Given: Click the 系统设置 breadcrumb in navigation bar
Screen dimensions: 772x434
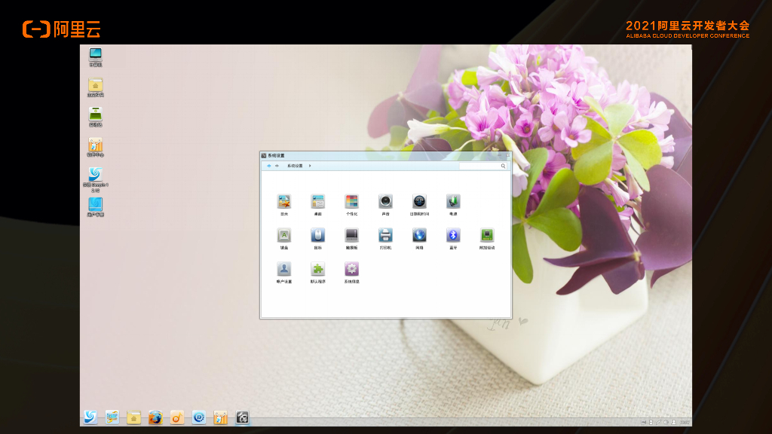Looking at the screenshot, I should point(295,166).
